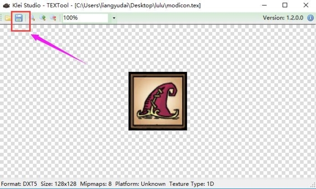
Task: Save the texture with floppy disk icon
Action: [x=19, y=18]
